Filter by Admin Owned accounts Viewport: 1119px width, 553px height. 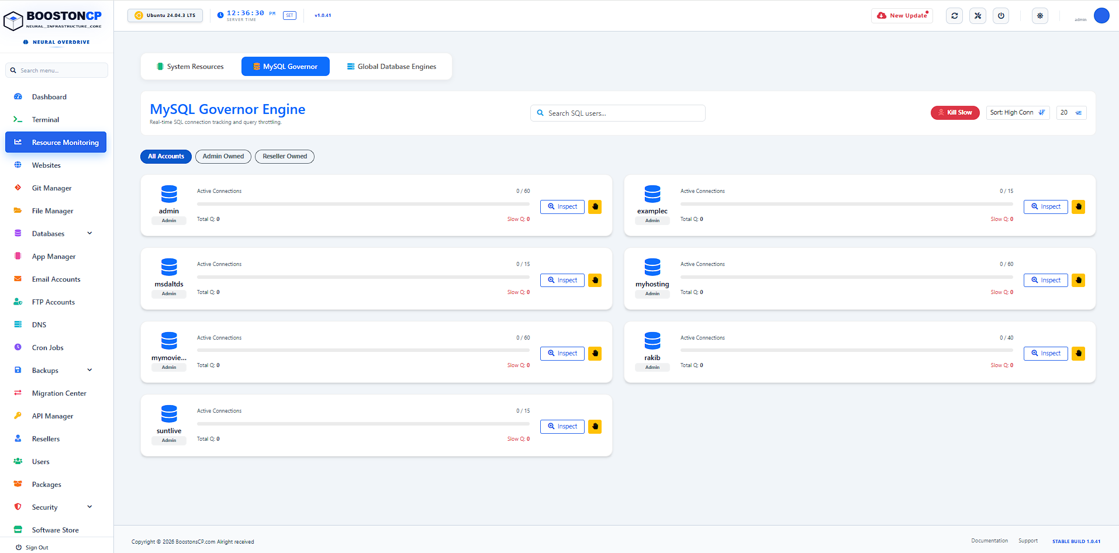223,157
